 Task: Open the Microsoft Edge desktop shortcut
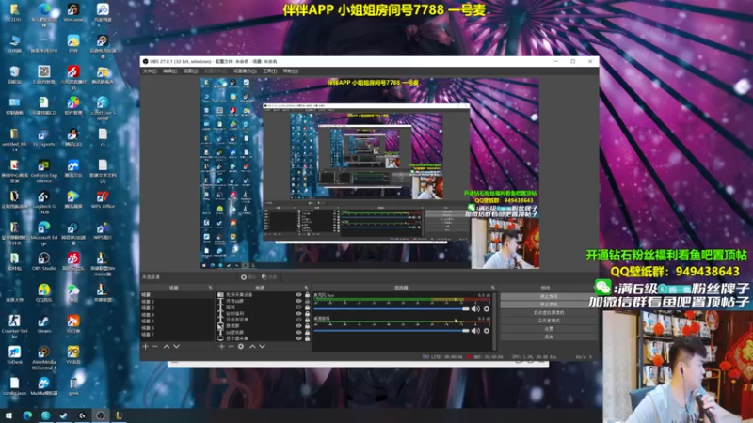coord(43,233)
